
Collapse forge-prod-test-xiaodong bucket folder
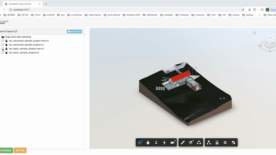pos(3,37)
